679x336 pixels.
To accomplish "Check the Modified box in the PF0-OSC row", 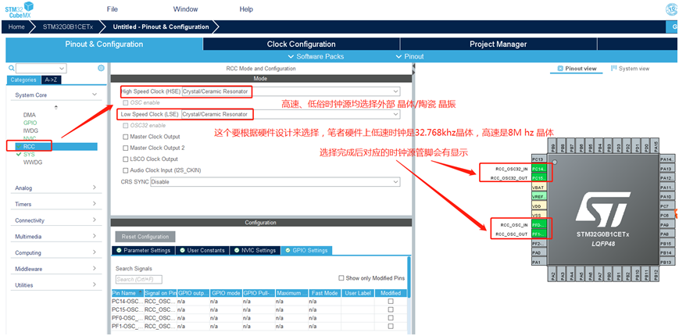I will coord(391,318).
